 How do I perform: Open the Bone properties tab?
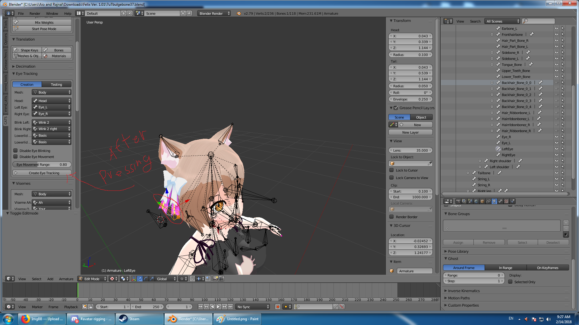coord(500,201)
